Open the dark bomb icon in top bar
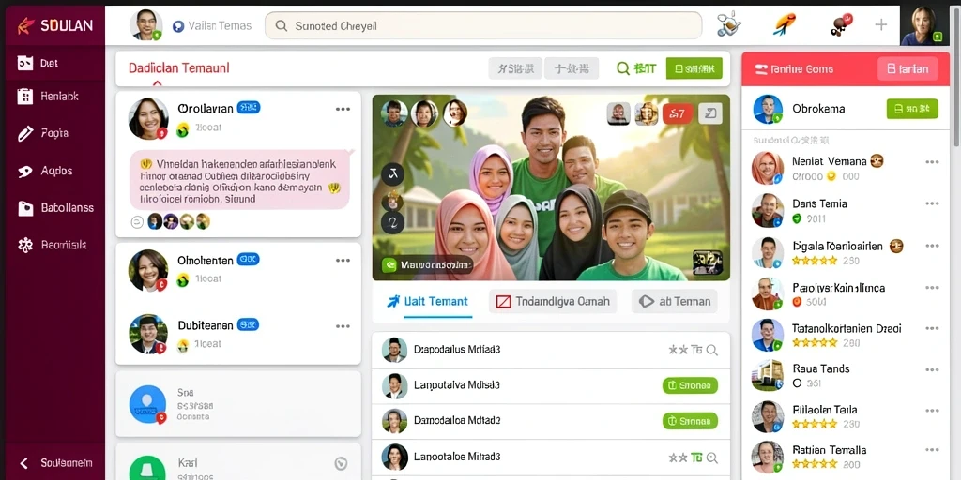 tap(841, 25)
